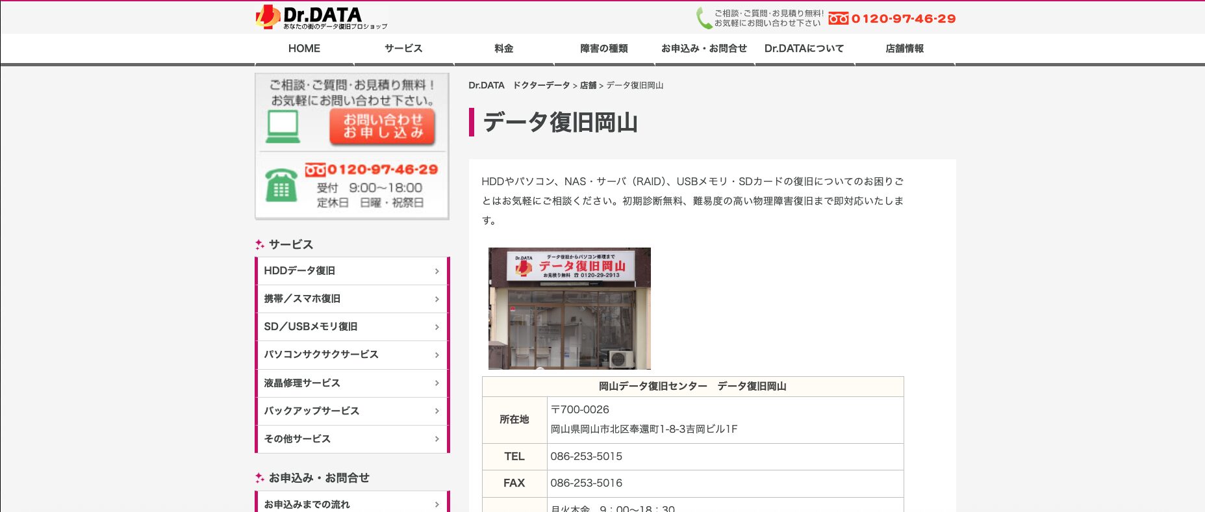The height and width of the screenshot is (512, 1205).
Task: Click the header toll-free number 0120-97-46-29
Action: click(x=892, y=19)
